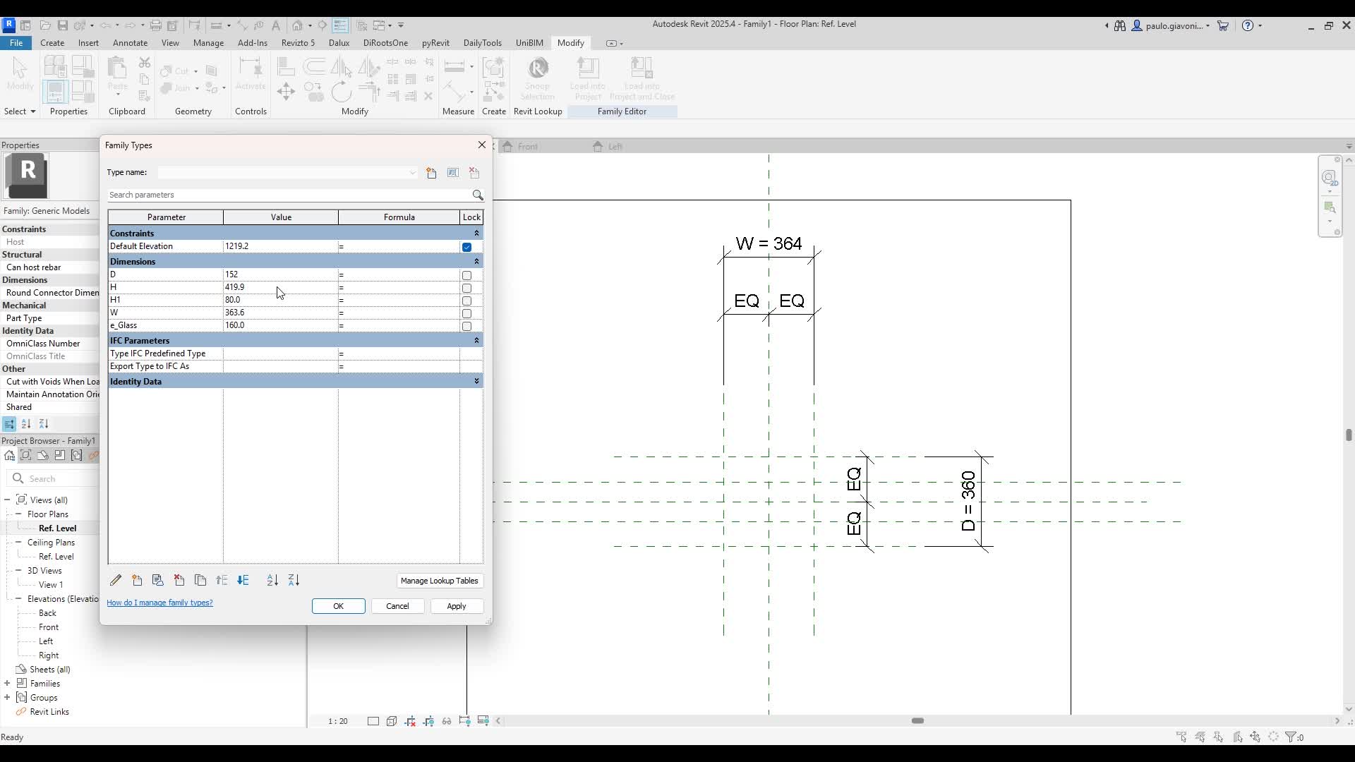The image size is (1355, 762).
Task: Open the Type name dropdown
Action: pos(412,173)
